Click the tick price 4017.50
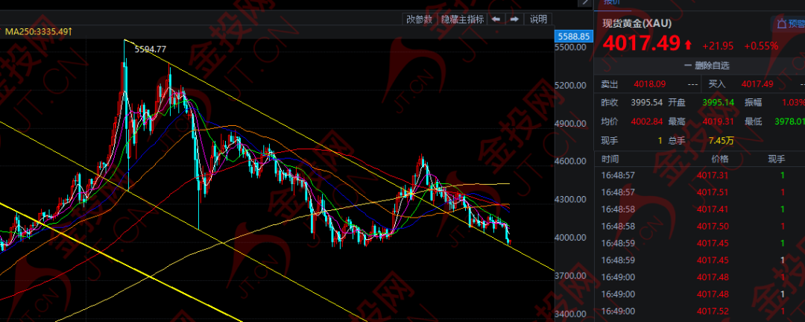 point(713,226)
